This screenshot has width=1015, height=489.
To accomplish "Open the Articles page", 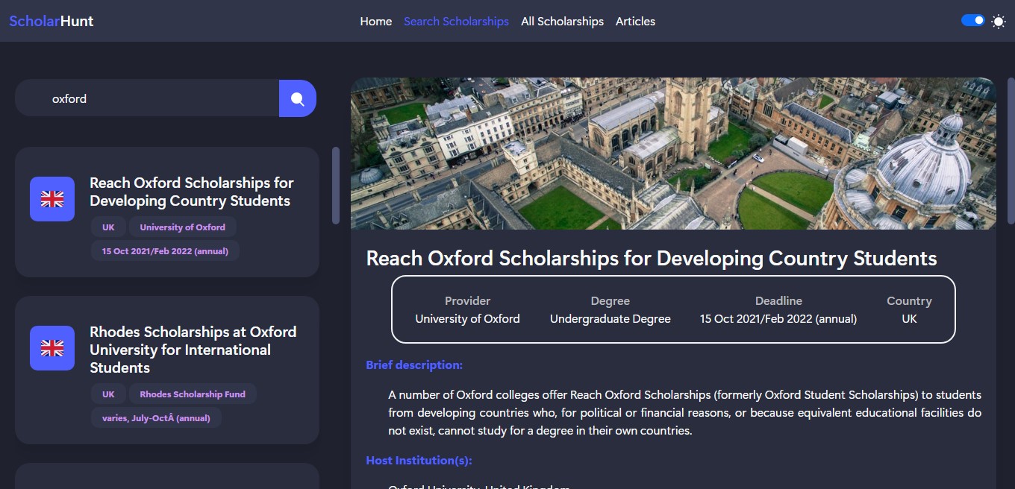I will (x=635, y=22).
